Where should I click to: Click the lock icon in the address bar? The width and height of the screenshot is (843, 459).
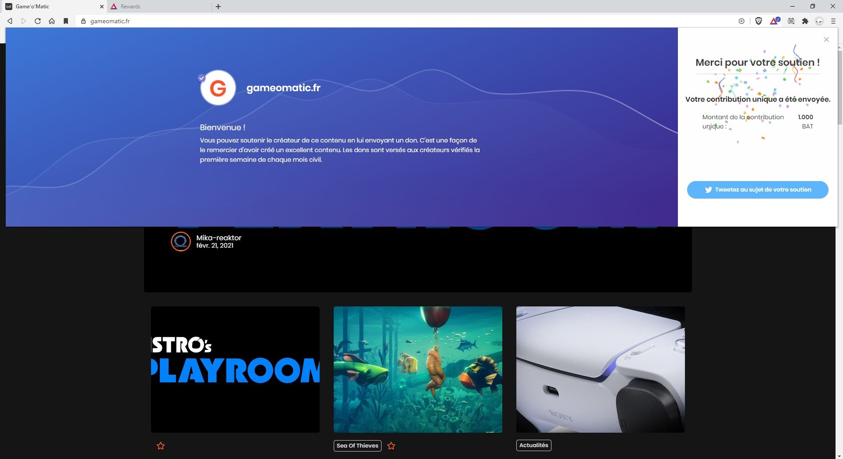point(83,21)
